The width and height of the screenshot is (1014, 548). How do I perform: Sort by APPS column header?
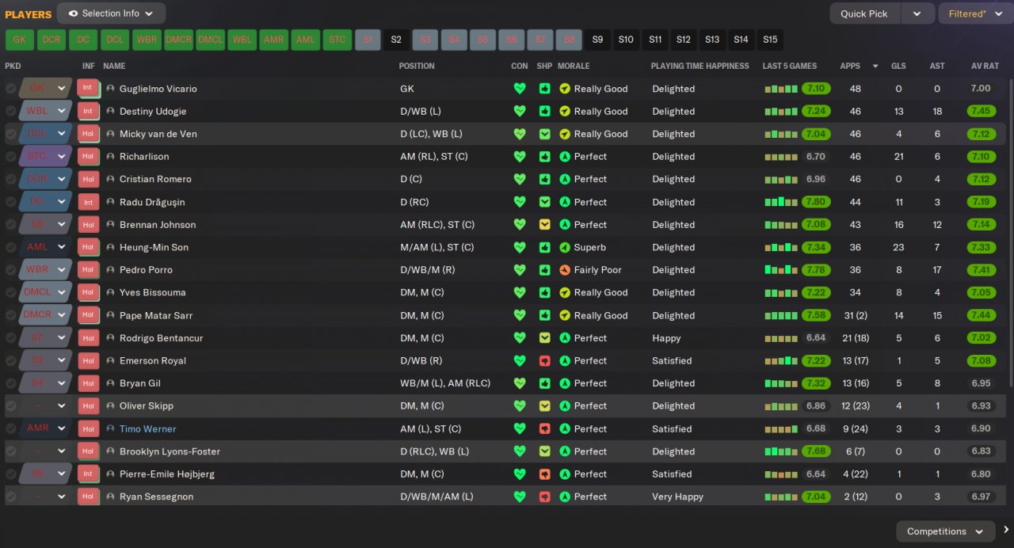(x=850, y=67)
